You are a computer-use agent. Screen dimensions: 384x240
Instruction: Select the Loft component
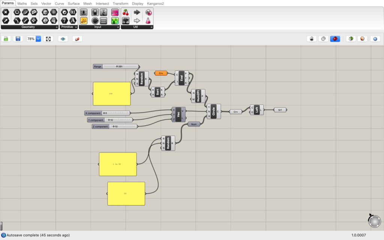(x=256, y=110)
